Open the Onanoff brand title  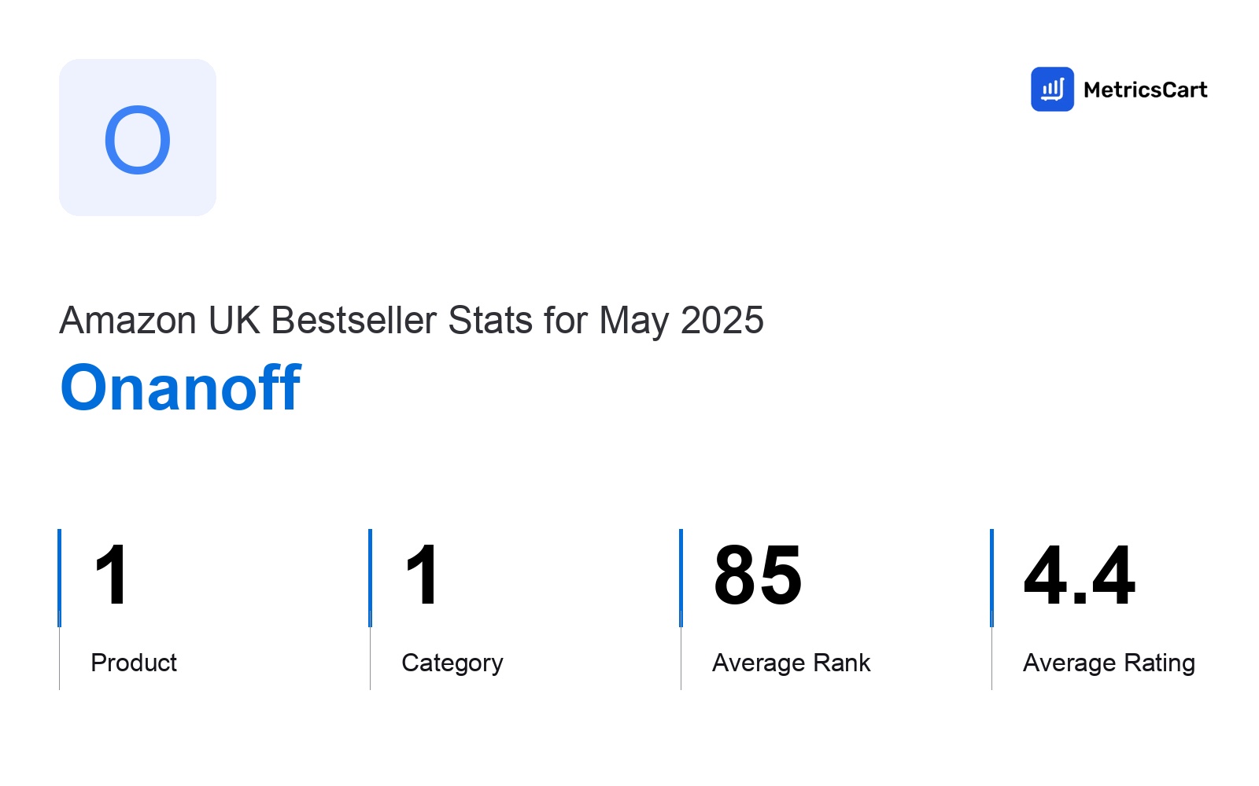click(181, 387)
